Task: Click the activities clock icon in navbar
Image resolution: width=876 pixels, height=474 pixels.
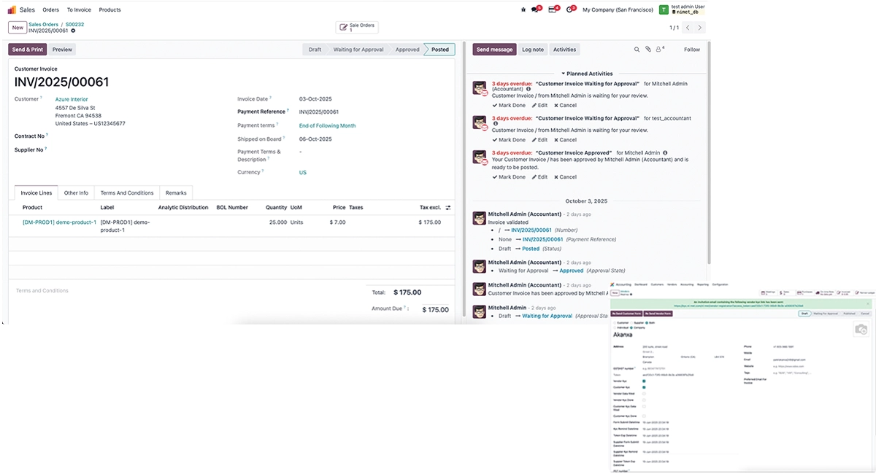Action: (x=570, y=10)
